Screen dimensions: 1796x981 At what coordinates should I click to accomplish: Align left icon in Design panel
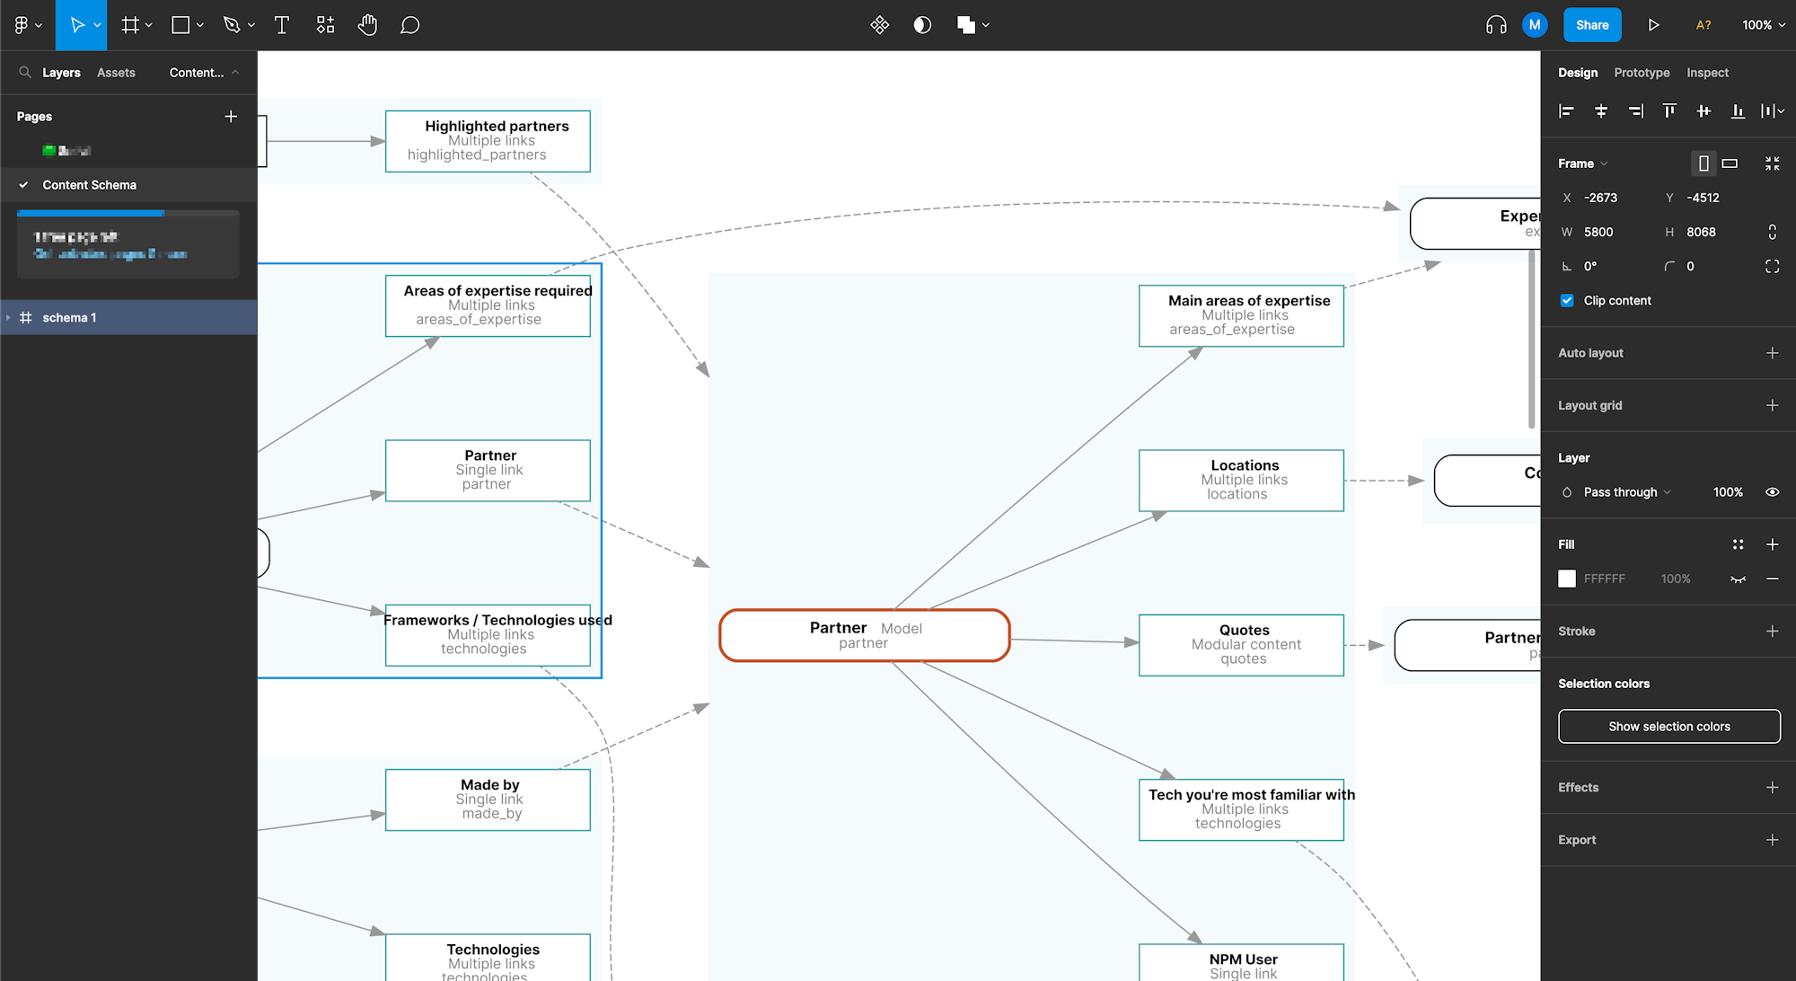(1567, 111)
